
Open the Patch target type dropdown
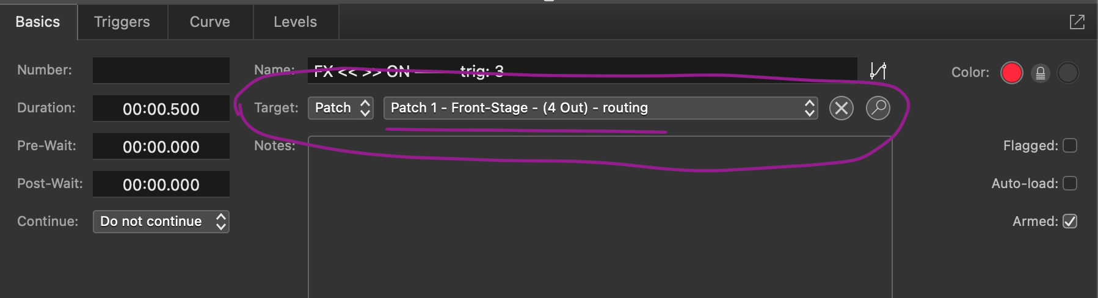(x=341, y=108)
